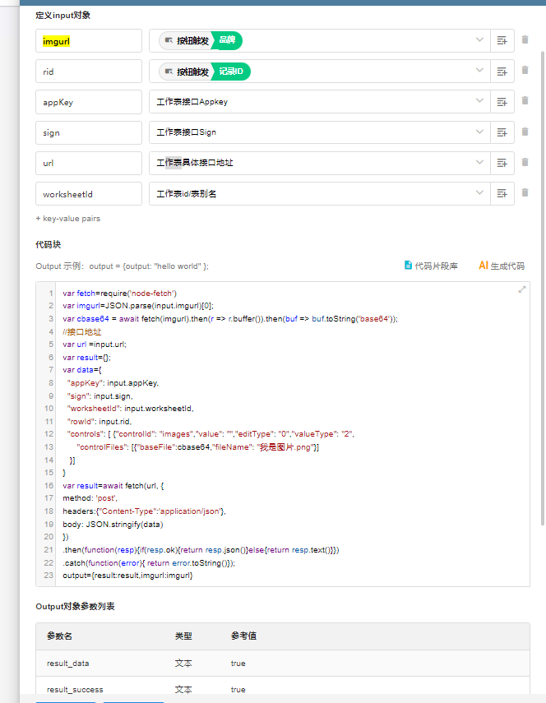The image size is (546, 703).
Task: Add a new key-value pair
Action: coord(68,219)
